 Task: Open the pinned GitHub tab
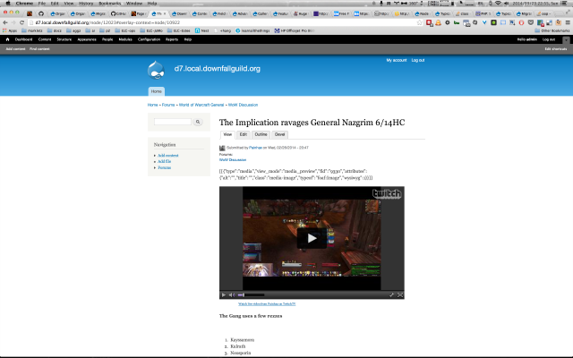coord(41,14)
